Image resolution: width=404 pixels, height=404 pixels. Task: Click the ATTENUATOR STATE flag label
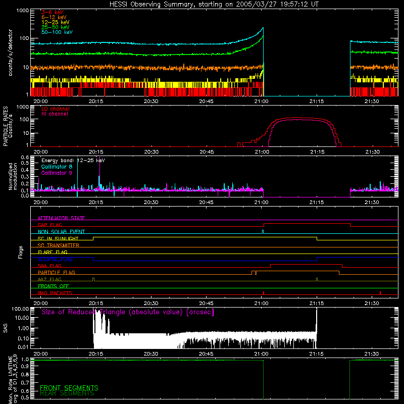(x=61, y=218)
